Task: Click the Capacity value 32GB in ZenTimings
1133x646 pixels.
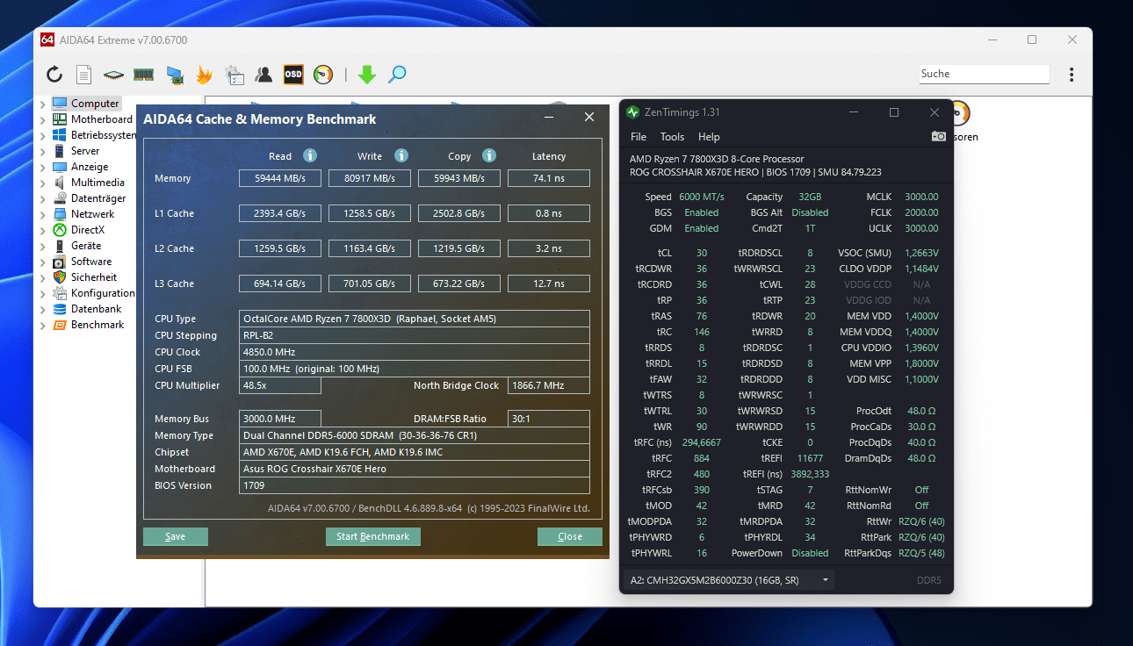Action: [x=810, y=197]
